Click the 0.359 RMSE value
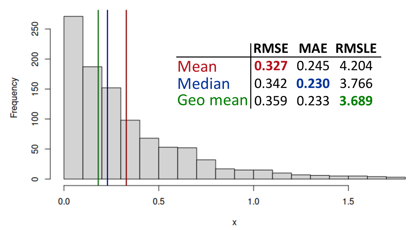 (271, 101)
